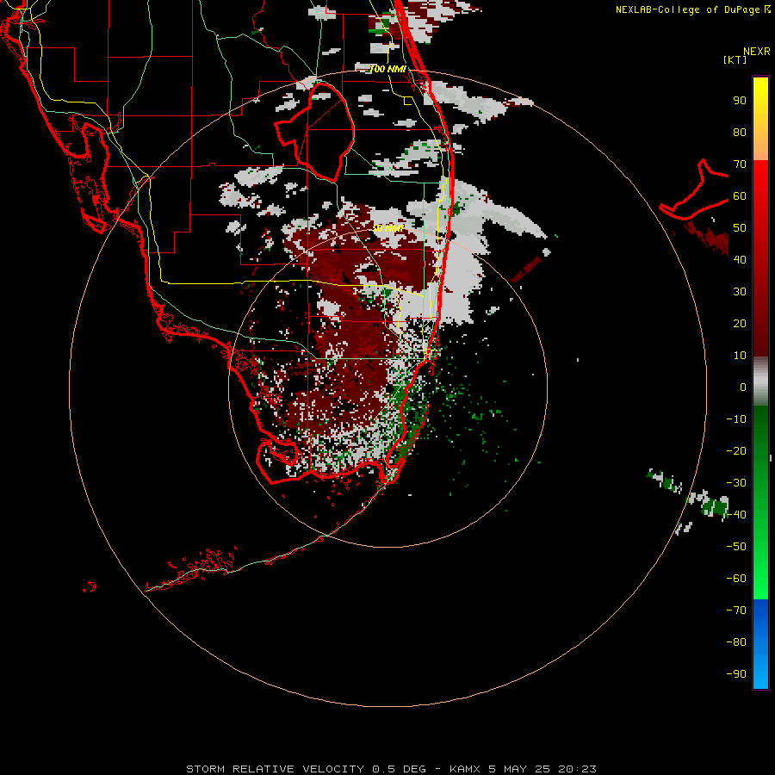
Task: Click the -80 value on velocity scale
Action: (x=736, y=642)
